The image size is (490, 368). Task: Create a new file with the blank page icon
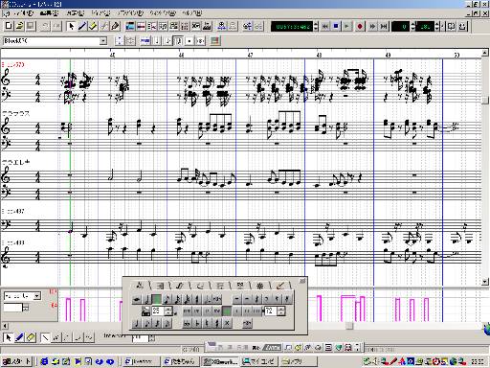tap(9, 26)
